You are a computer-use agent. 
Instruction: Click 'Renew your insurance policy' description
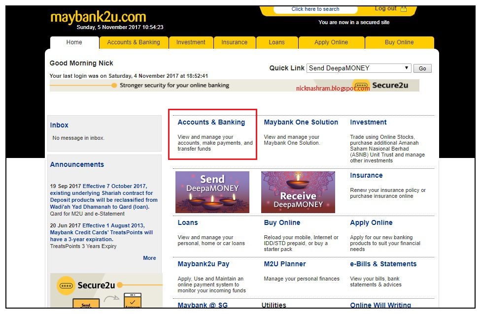[388, 193]
